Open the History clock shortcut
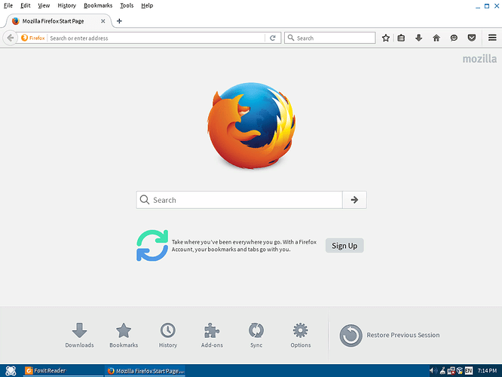The width and height of the screenshot is (502, 377). coord(168,335)
